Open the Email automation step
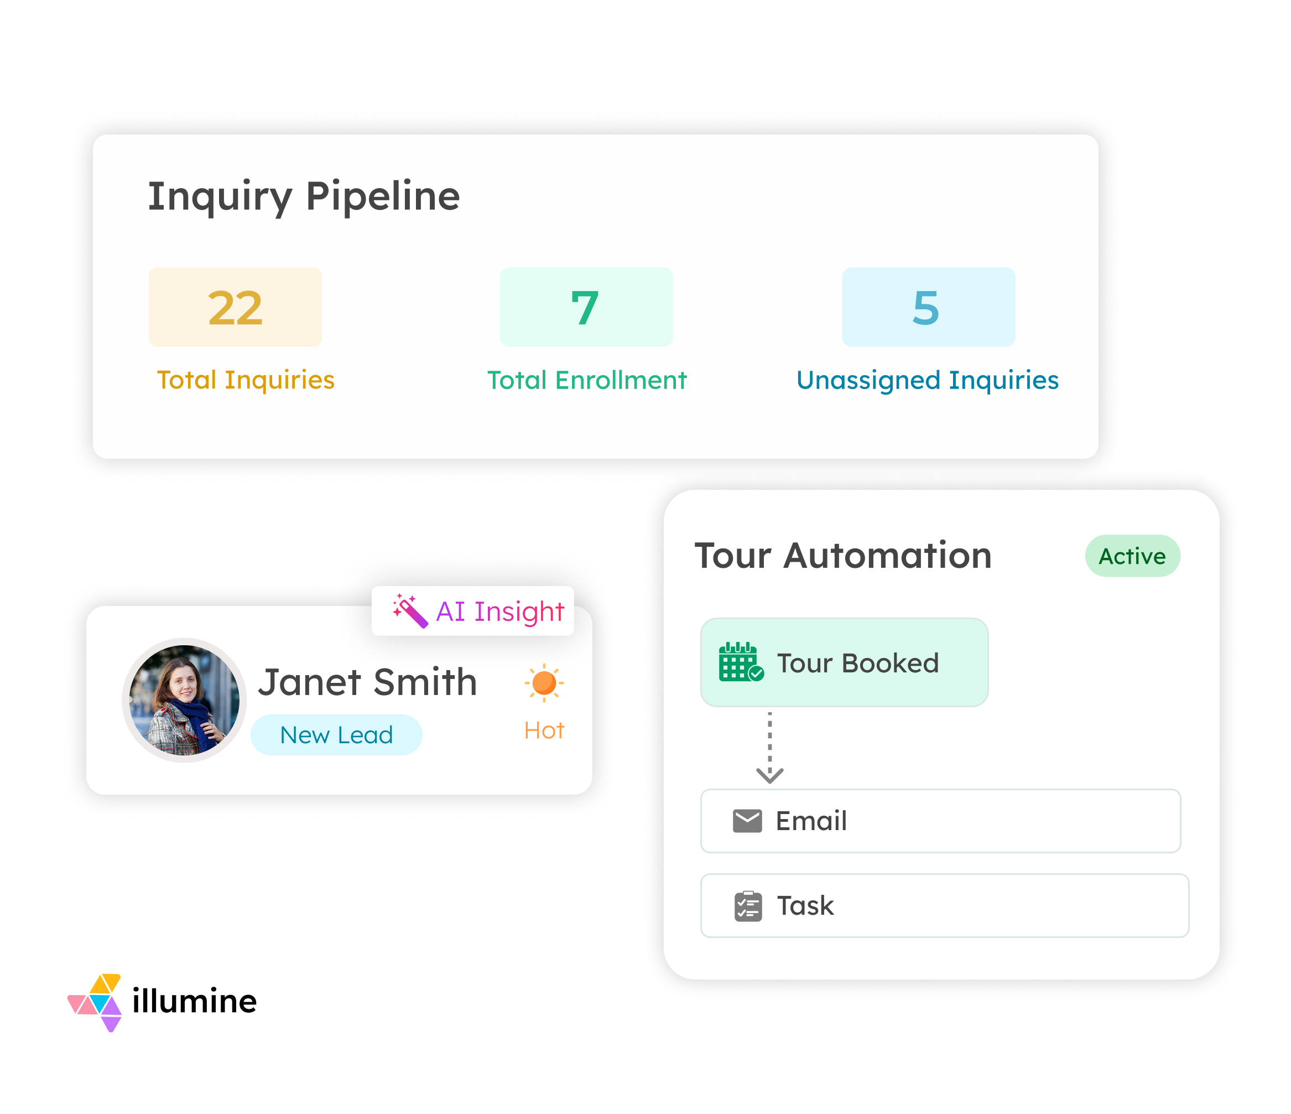The width and height of the screenshot is (1291, 1114). [x=940, y=821]
